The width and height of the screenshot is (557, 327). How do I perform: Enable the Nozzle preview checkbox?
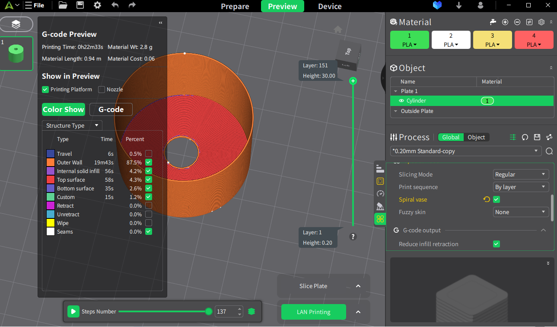102,90
